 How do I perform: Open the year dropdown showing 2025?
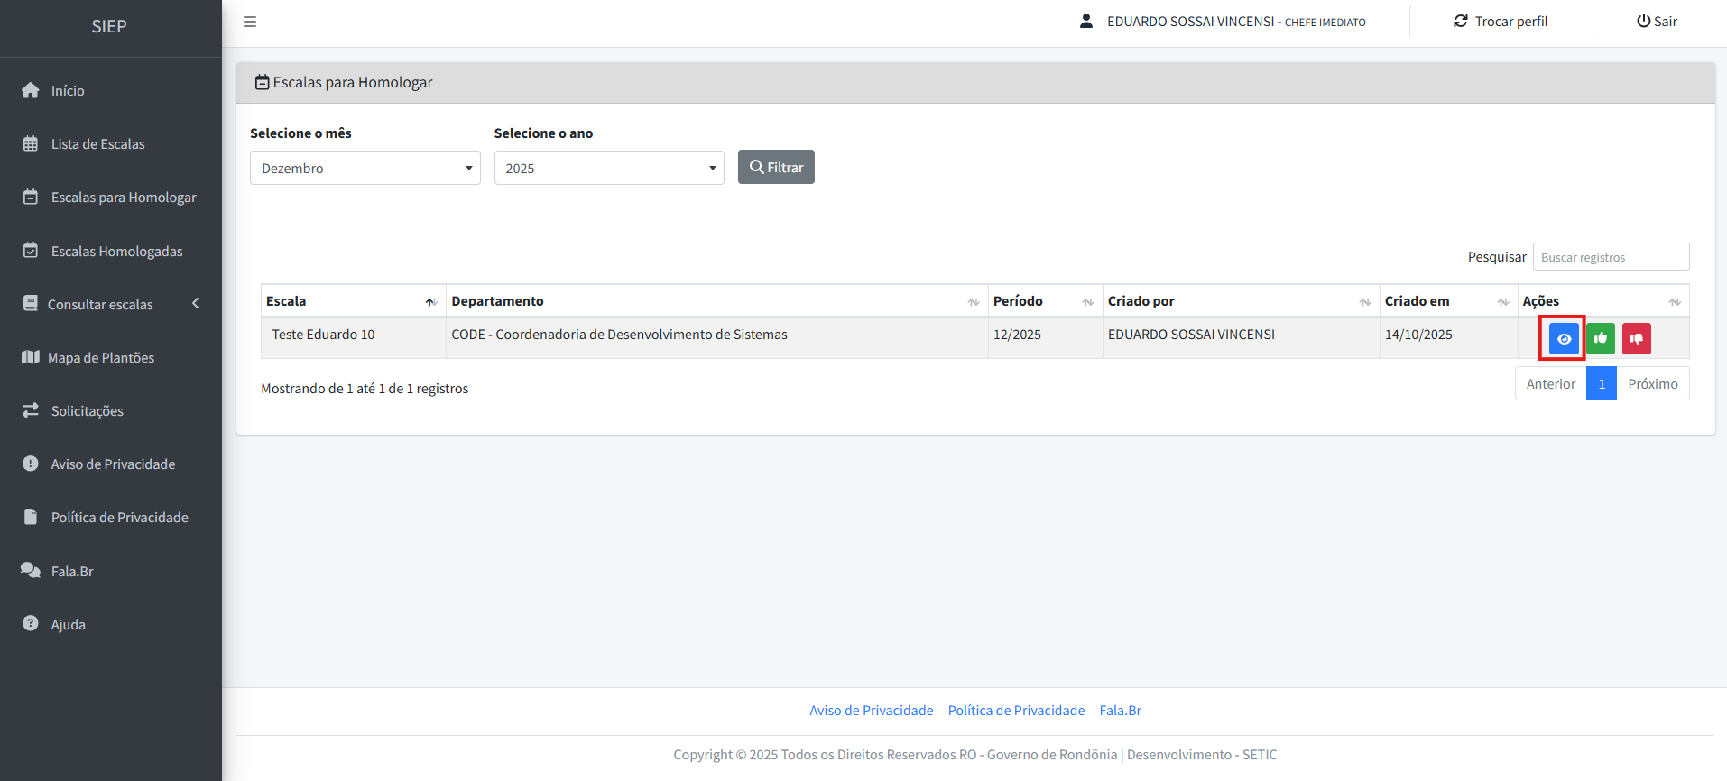608,169
